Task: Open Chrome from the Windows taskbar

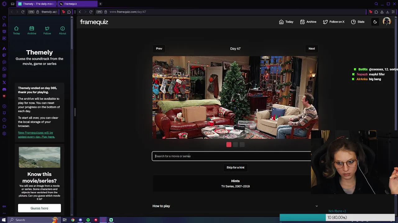Action: point(73,220)
